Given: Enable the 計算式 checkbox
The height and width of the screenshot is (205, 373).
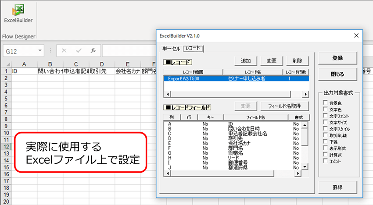Looking at the screenshot, I should [x=325, y=154].
